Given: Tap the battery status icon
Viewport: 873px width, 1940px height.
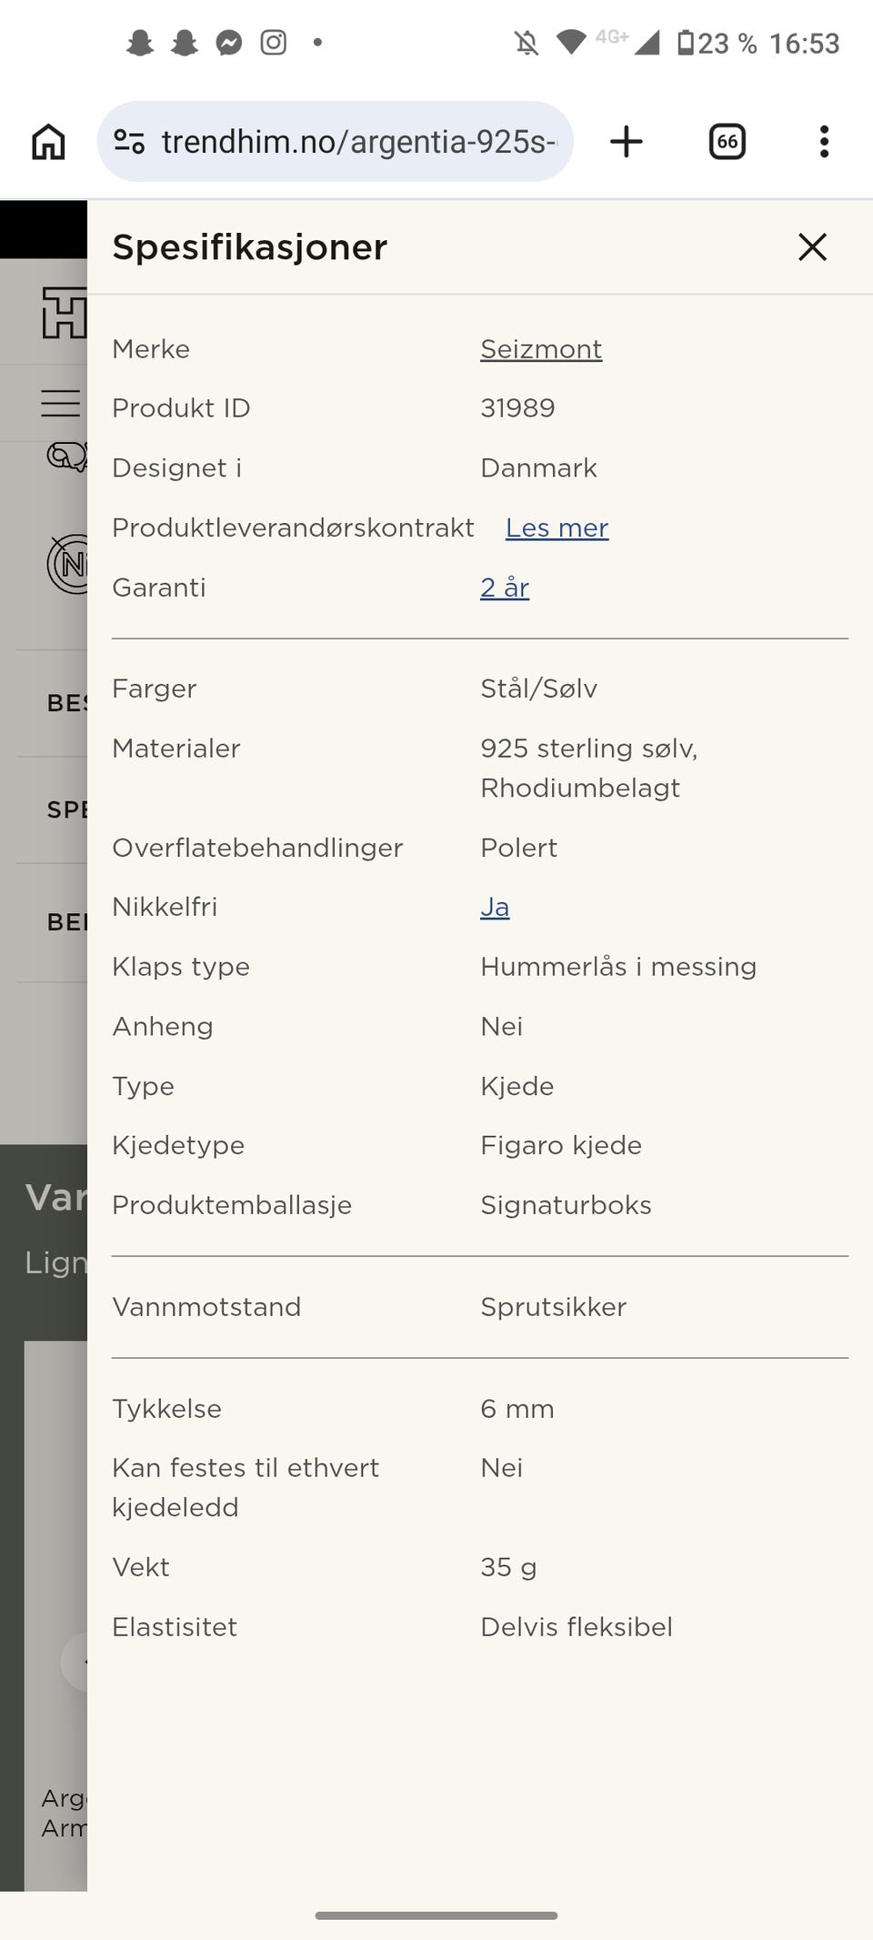Looking at the screenshot, I should (x=686, y=43).
